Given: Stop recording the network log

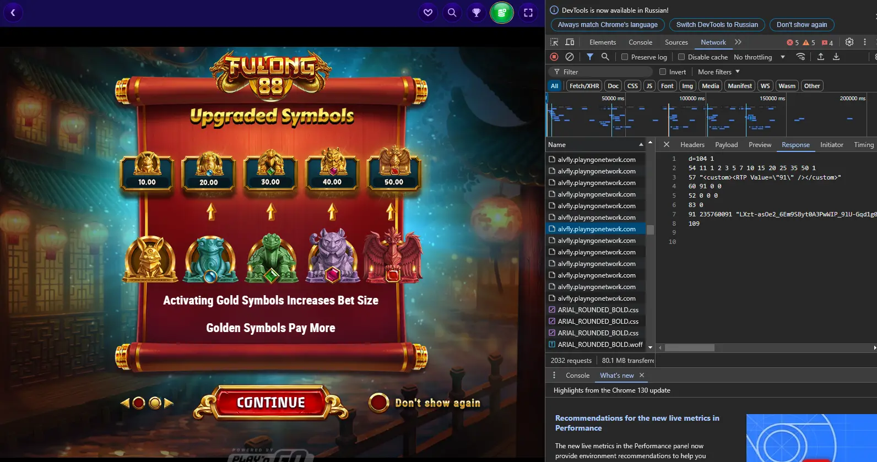Looking at the screenshot, I should tap(554, 57).
